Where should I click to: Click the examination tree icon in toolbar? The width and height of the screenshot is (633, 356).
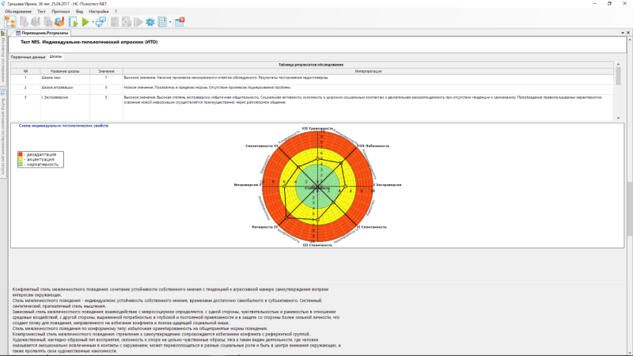click(x=9, y=22)
